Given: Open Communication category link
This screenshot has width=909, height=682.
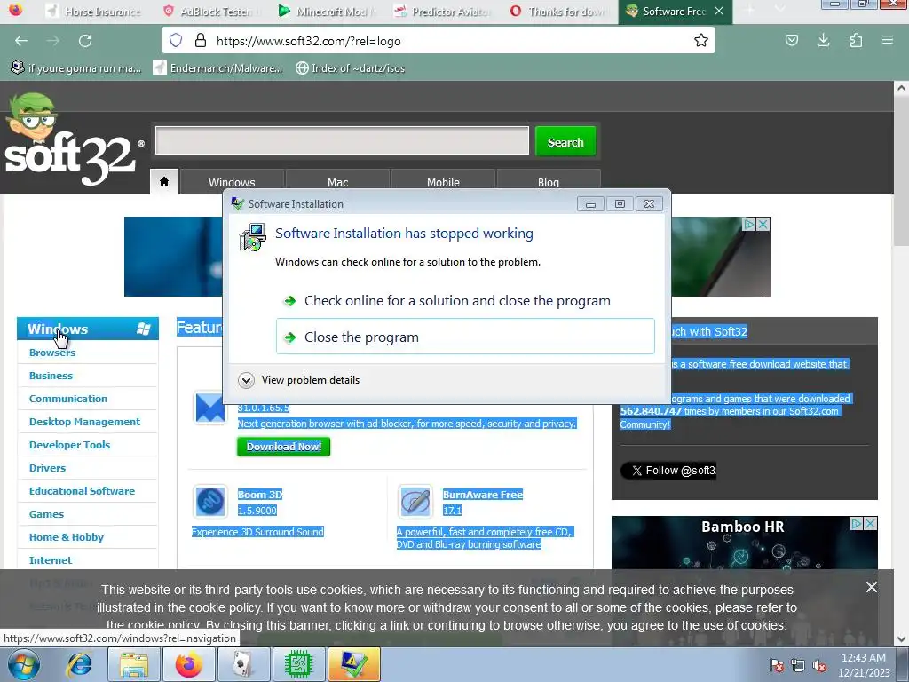Looking at the screenshot, I should (67, 399).
